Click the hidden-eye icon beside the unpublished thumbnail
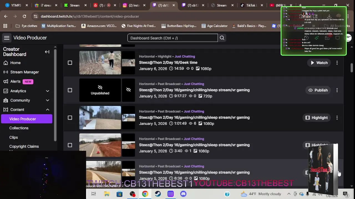This screenshot has width=355, height=199. coord(128,90)
